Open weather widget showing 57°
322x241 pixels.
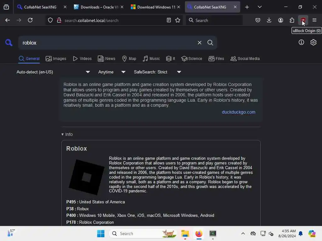point(11,233)
